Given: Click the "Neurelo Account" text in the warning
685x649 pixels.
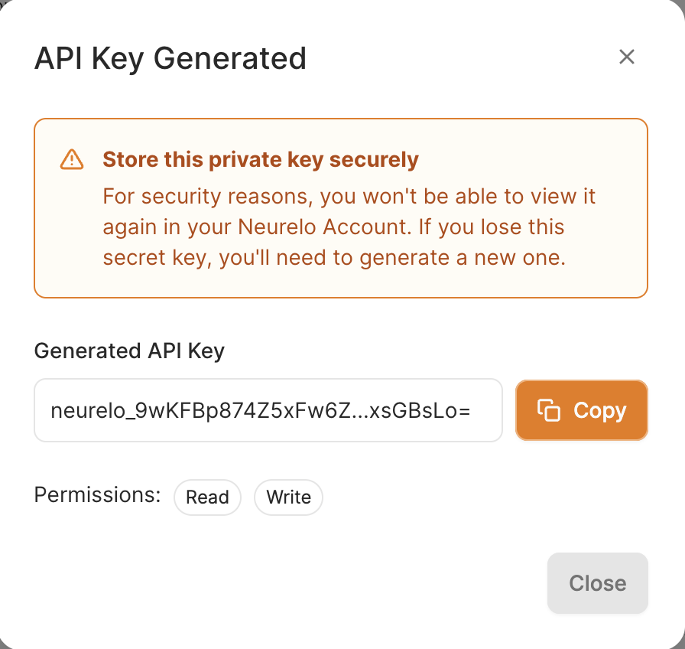Looking at the screenshot, I should tap(323, 227).
